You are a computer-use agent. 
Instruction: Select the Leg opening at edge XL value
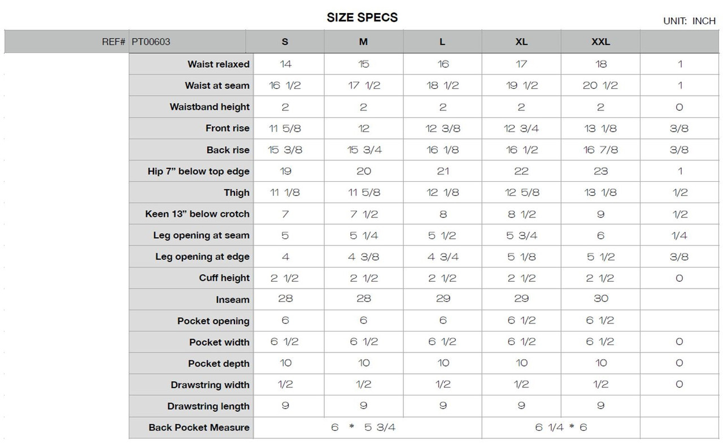pos(521,257)
